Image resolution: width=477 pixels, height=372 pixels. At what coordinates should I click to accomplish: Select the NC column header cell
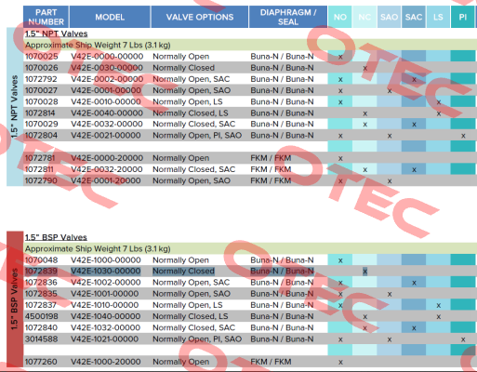[x=364, y=17]
